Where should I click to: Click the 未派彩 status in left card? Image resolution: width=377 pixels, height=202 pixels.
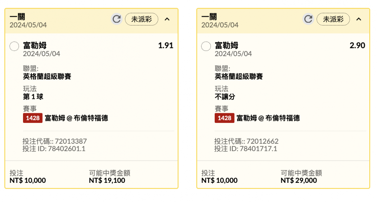142,19
